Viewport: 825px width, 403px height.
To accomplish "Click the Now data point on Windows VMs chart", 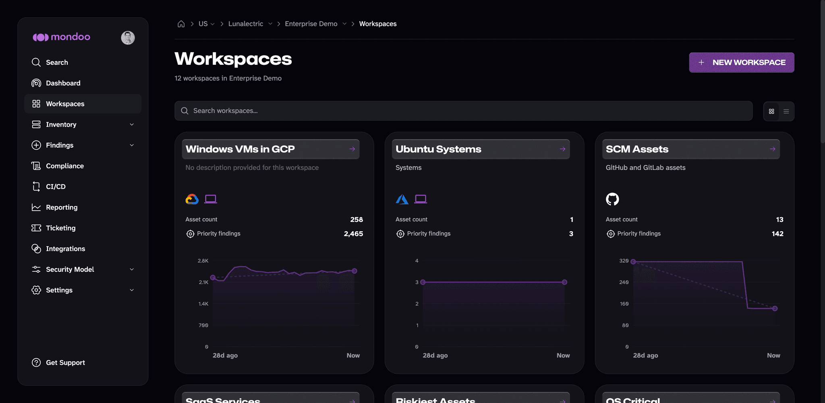I will coord(354,271).
